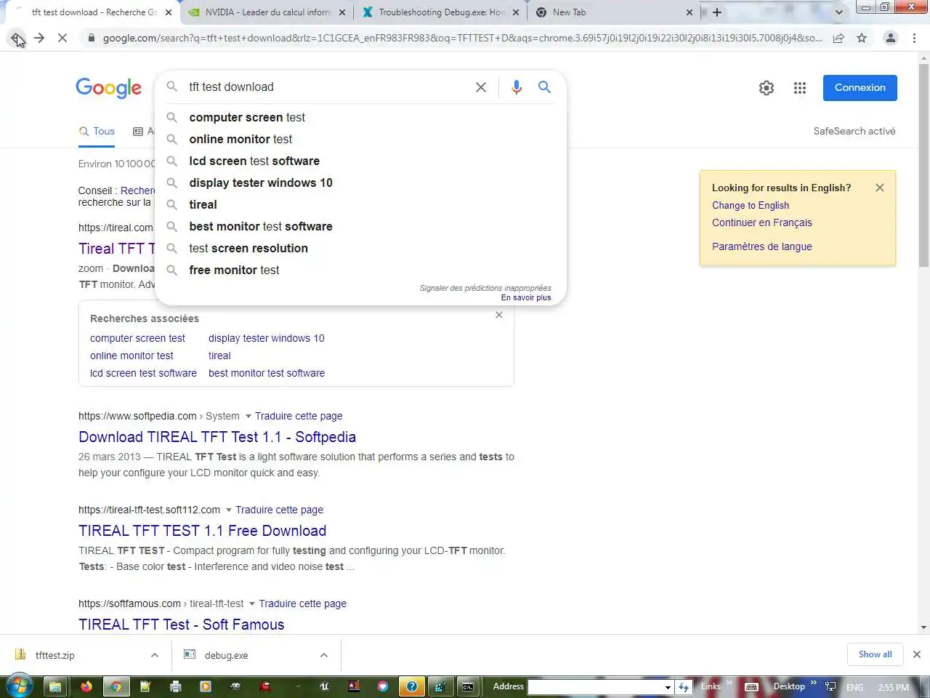Image resolution: width=930 pixels, height=698 pixels.
Task: Open Firefox from the taskbar
Action: pyautogui.click(x=86, y=686)
